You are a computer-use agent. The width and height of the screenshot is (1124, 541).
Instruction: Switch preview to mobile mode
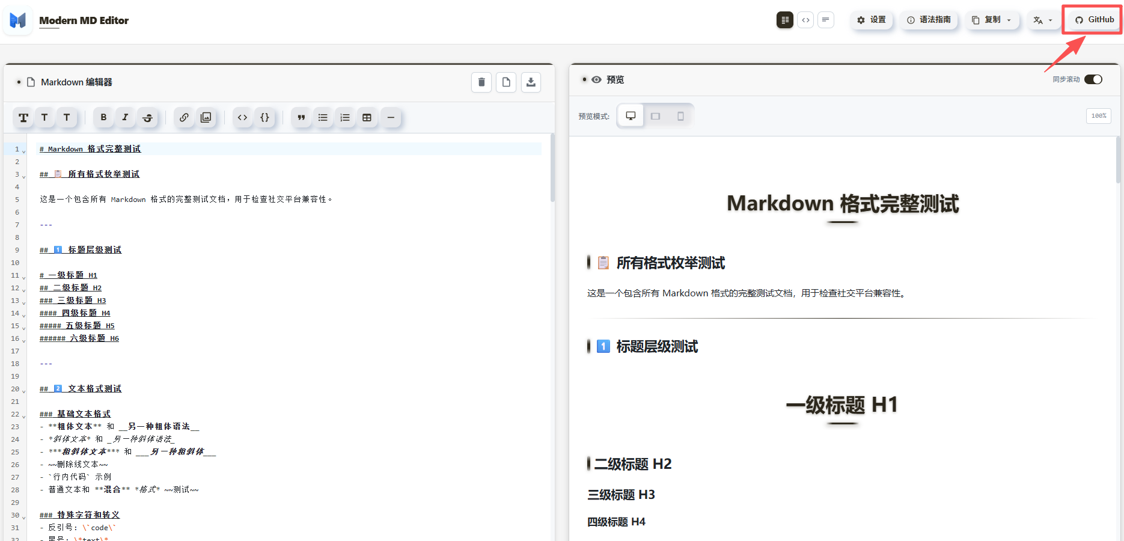click(x=680, y=115)
